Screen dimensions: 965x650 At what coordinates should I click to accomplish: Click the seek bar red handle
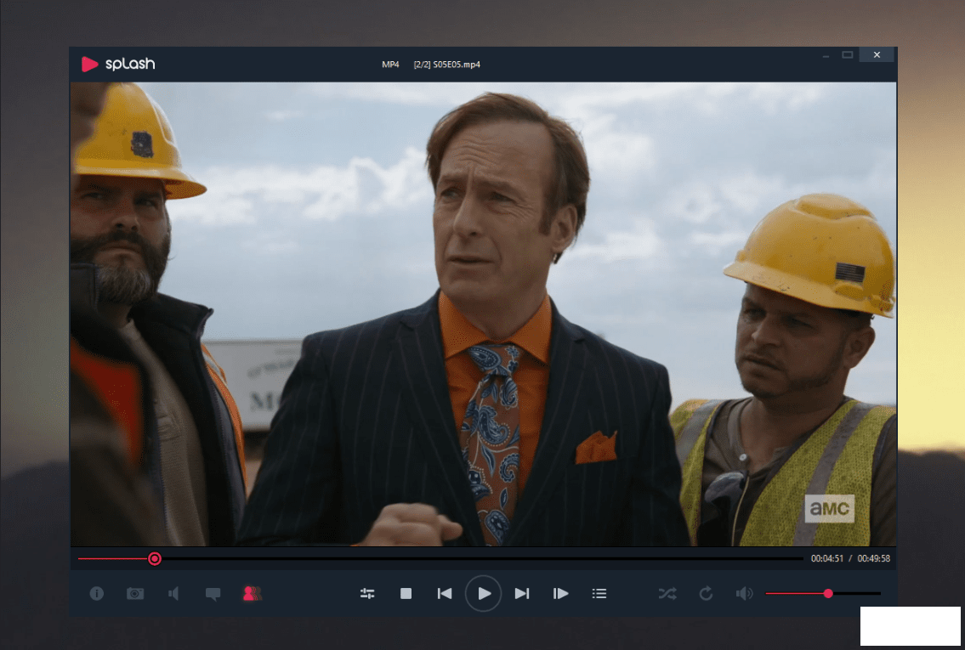click(155, 558)
